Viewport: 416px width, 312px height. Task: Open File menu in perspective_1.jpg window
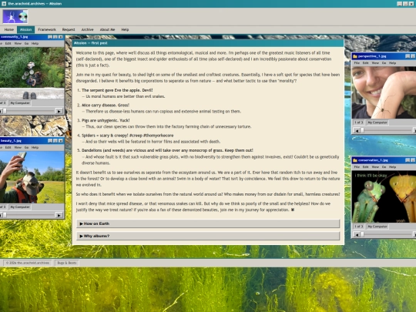click(x=357, y=63)
